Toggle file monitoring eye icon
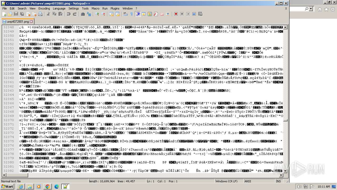 pyautogui.click(x=168, y=14)
